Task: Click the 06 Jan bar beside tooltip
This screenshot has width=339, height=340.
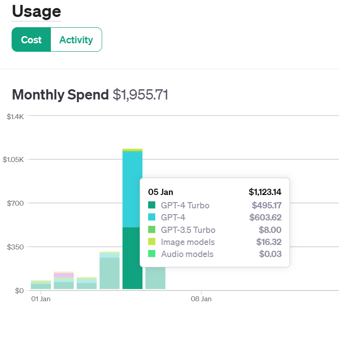Action: click(155, 278)
